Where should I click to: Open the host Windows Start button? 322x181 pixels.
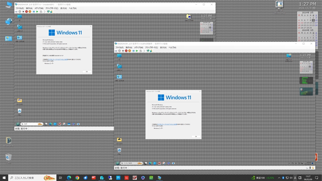click(4, 178)
